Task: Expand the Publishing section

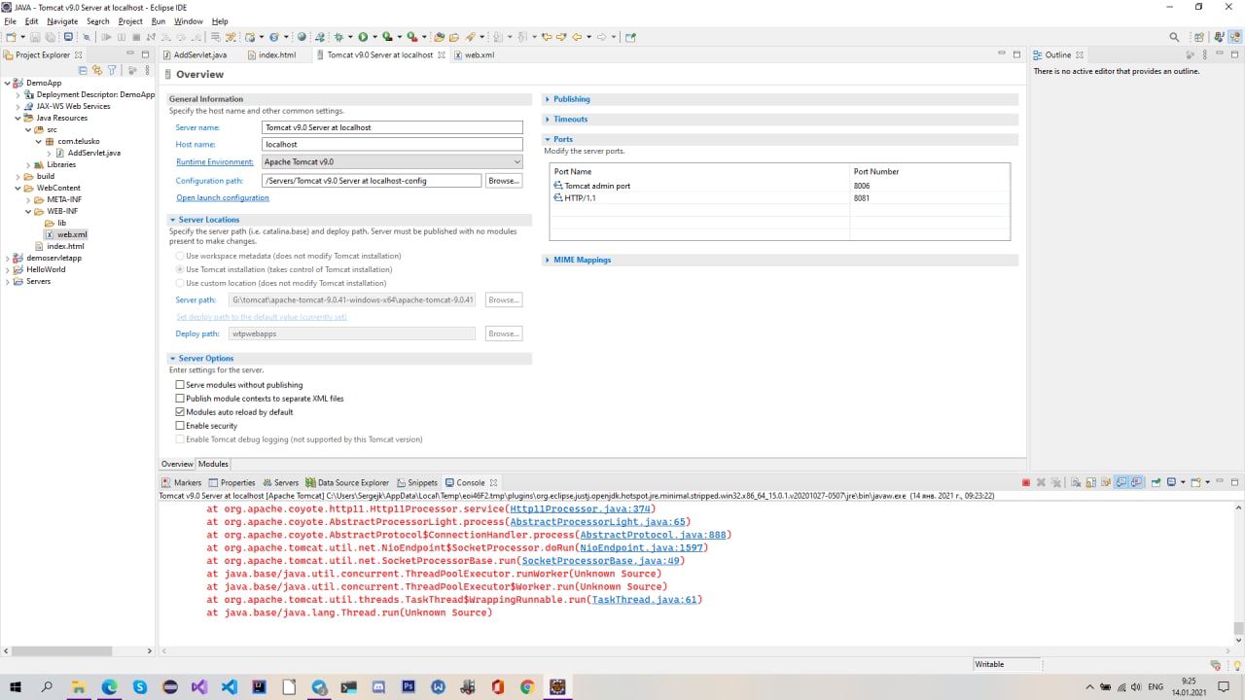Action: click(x=548, y=99)
